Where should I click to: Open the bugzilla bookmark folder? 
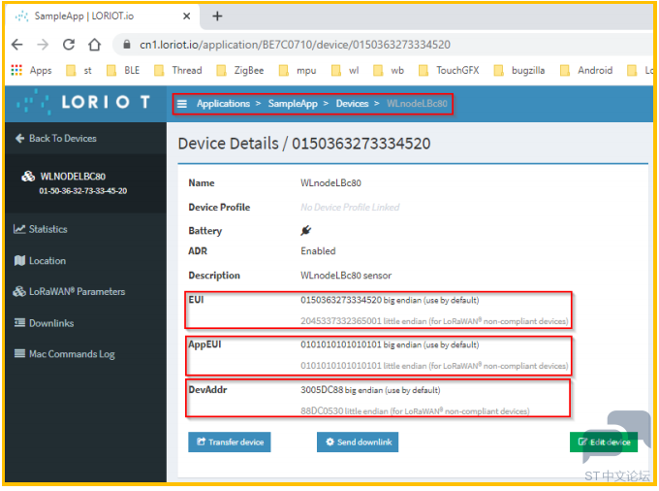pos(519,70)
